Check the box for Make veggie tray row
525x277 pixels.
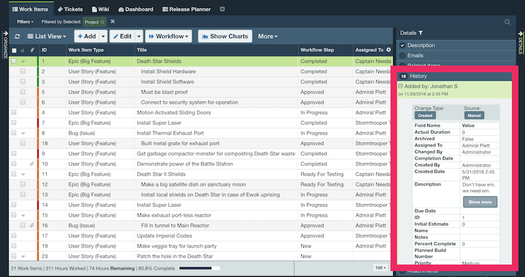point(14,246)
